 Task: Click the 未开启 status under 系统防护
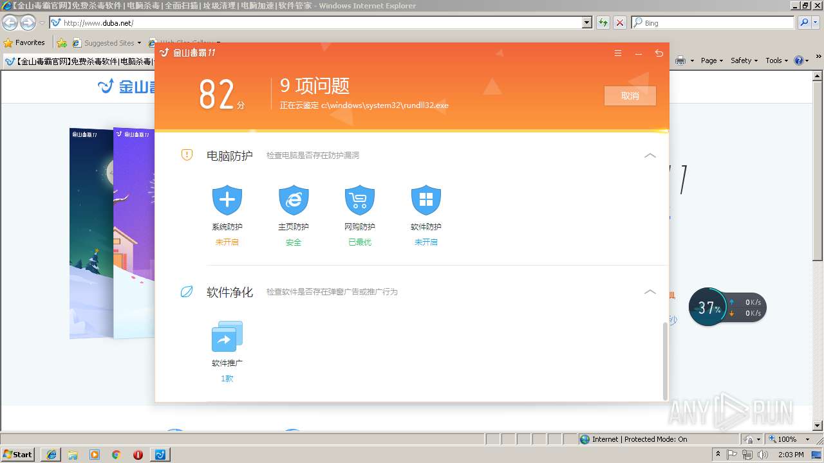tap(227, 242)
